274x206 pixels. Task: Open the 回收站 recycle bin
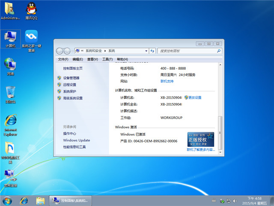pyautogui.click(x=10, y=94)
